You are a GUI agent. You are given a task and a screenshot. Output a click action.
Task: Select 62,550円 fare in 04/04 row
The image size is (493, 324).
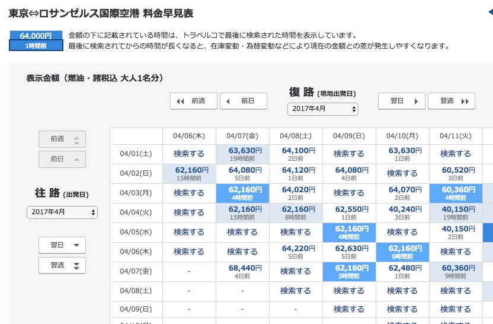coord(349,213)
